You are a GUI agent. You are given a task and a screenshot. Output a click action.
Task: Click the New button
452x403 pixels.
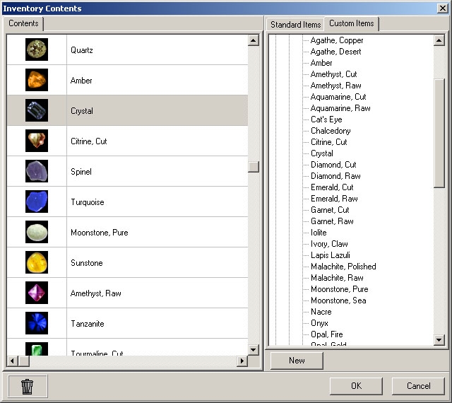[297, 361]
